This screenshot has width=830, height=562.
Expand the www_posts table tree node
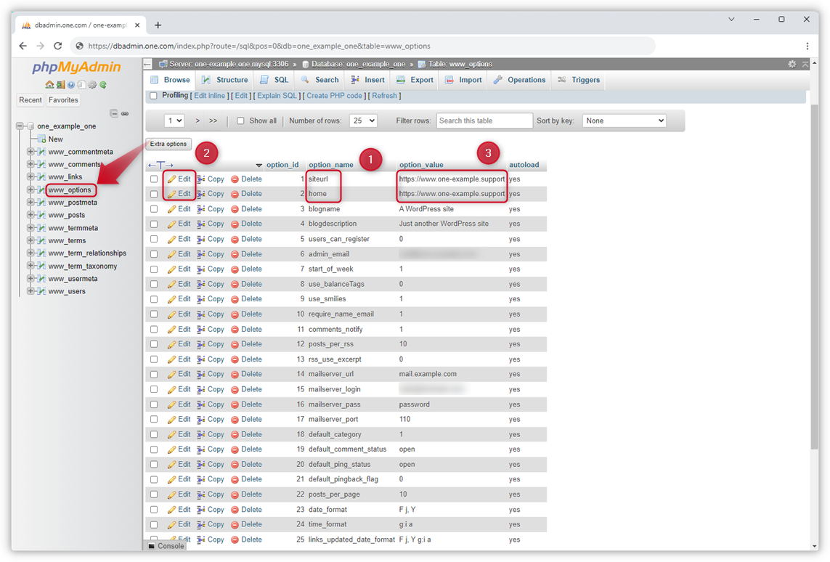30,215
